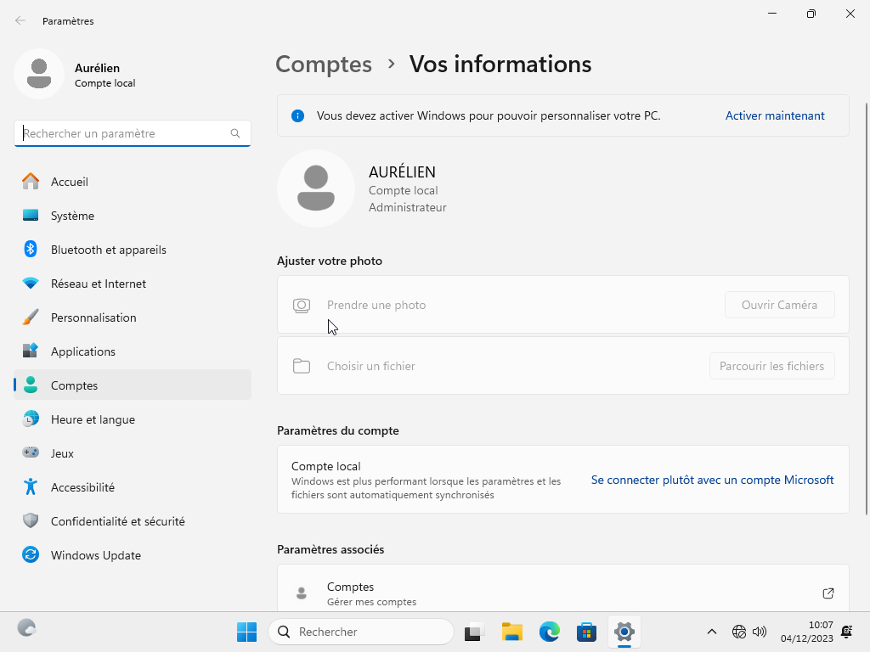Screen dimensions: 870x652
Task: Click the widgets icon at taskbar left
Action: point(26,628)
